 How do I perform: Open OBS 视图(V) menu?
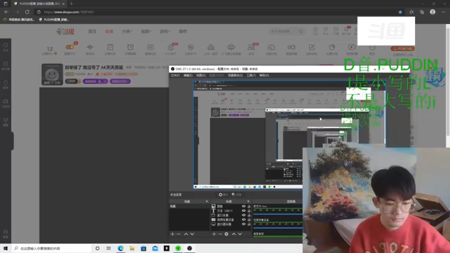coord(201,75)
